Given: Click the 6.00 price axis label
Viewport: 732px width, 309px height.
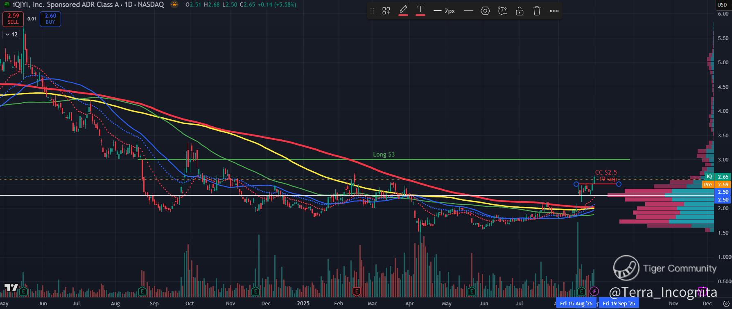Looking at the screenshot, I should point(723,14).
